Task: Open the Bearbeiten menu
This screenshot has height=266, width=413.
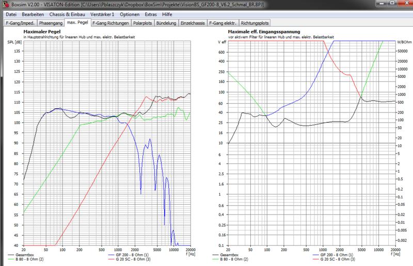Action: (33, 14)
